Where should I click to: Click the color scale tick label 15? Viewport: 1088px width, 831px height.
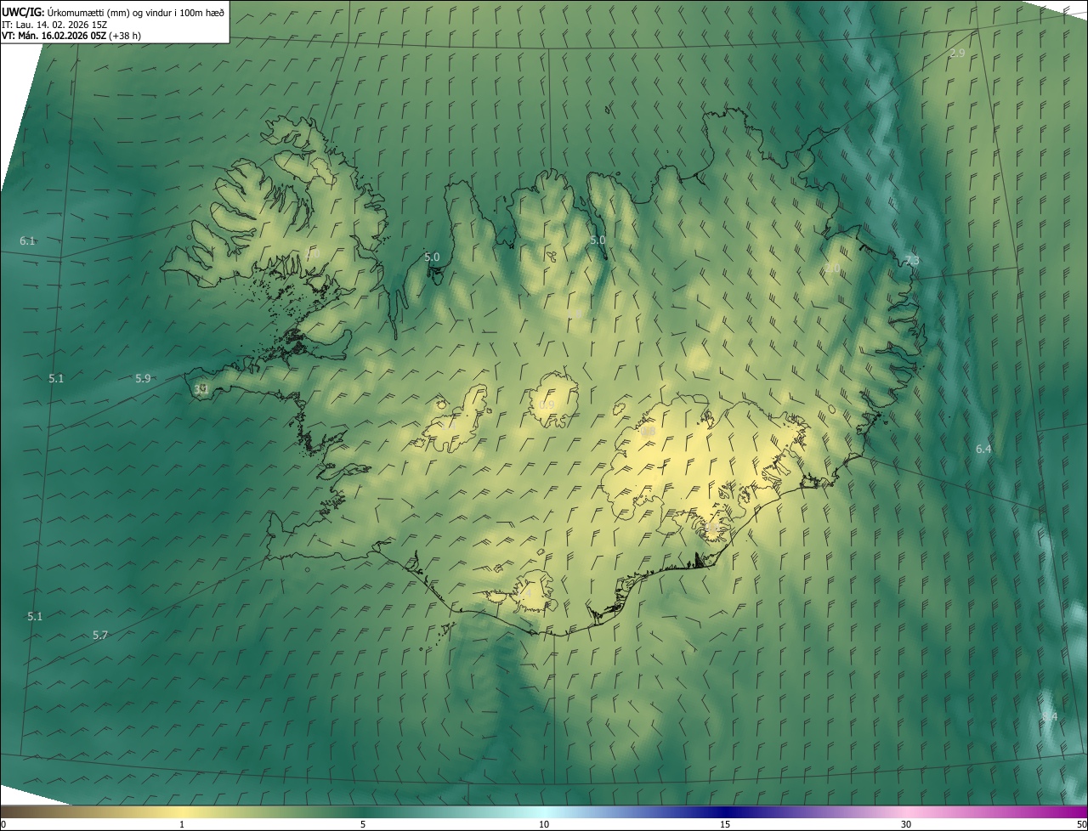click(x=725, y=824)
